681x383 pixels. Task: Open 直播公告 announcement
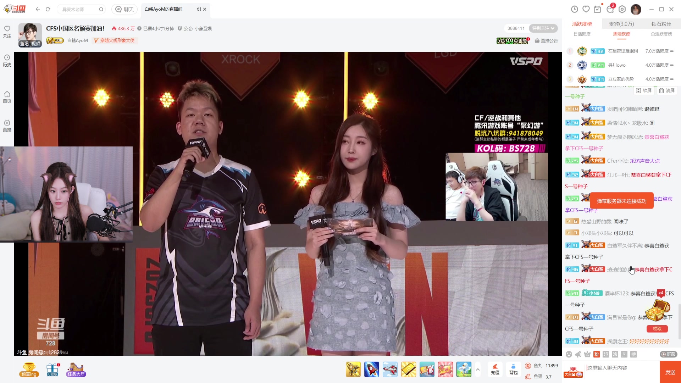546,41
